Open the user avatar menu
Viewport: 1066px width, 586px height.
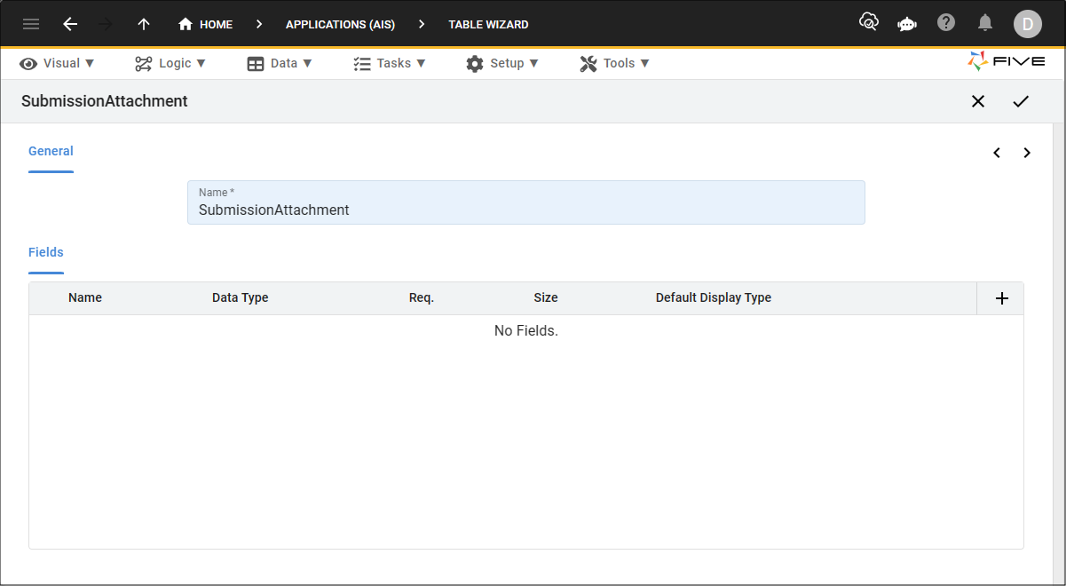[1028, 24]
